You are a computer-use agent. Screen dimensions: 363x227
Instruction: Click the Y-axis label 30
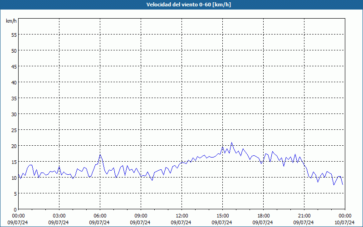(x=14, y=115)
